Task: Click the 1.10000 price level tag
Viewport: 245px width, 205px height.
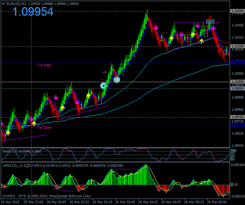Action: coord(237,82)
